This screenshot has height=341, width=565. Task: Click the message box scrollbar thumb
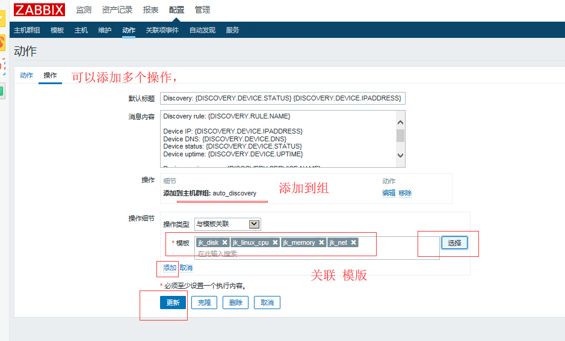[x=400, y=136]
